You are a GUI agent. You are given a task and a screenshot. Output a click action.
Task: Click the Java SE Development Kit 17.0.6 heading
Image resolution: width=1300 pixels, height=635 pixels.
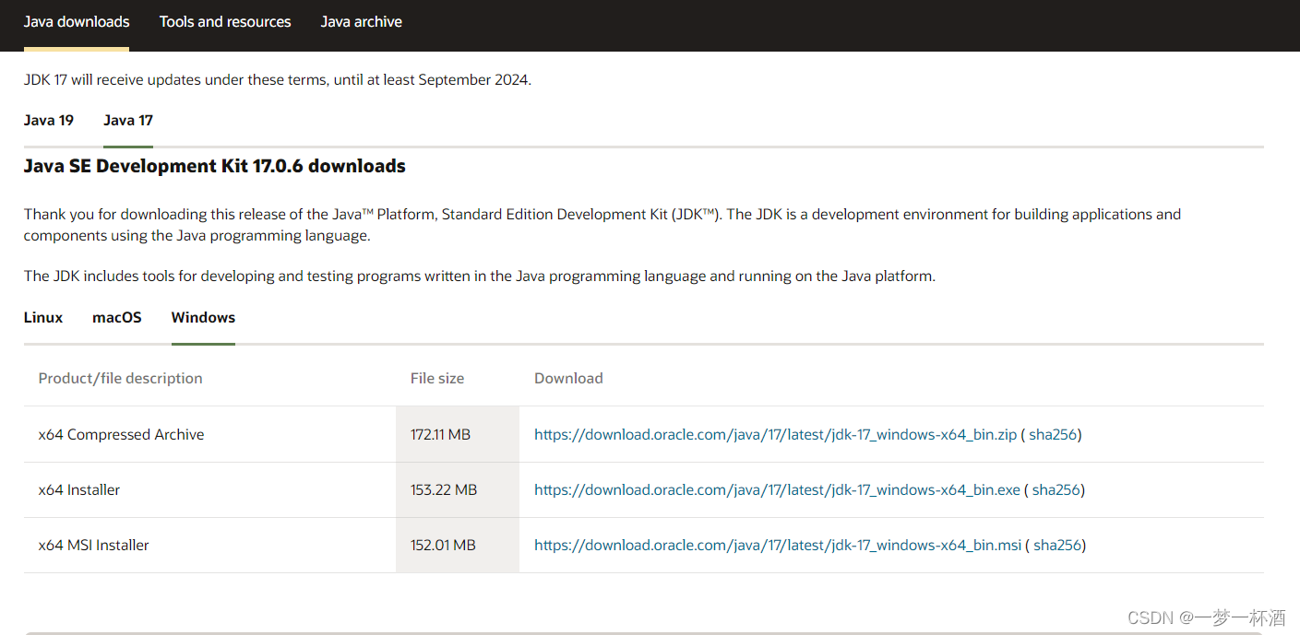coord(215,167)
